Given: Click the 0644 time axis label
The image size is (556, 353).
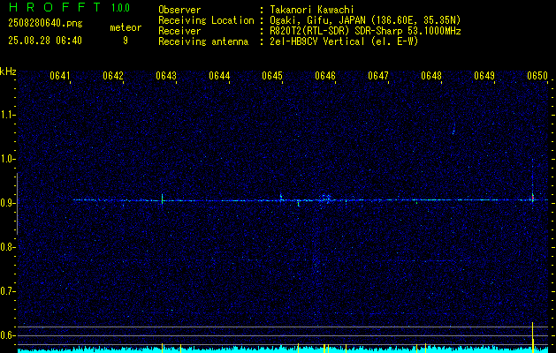Looking at the screenshot, I should point(219,76).
